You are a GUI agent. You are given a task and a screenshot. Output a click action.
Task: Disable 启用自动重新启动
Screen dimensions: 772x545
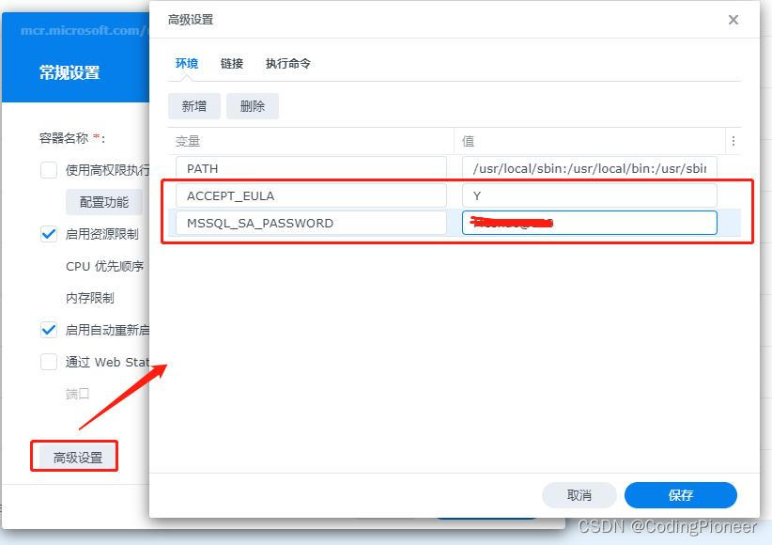point(48,330)
